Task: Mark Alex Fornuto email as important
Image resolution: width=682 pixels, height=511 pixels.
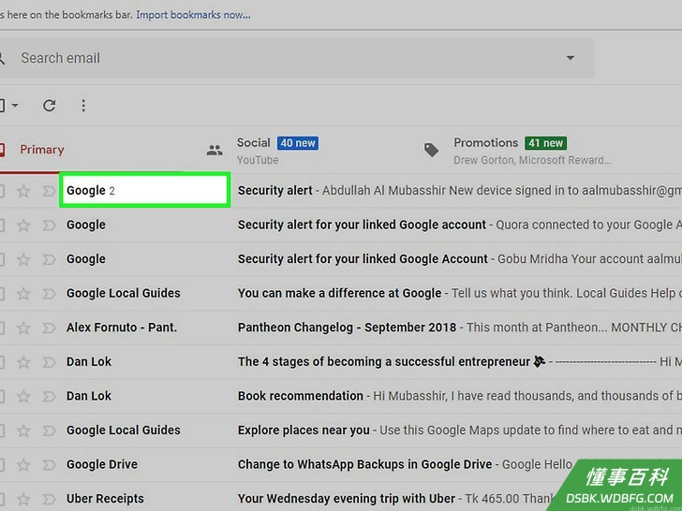Action: click(49, 328)
